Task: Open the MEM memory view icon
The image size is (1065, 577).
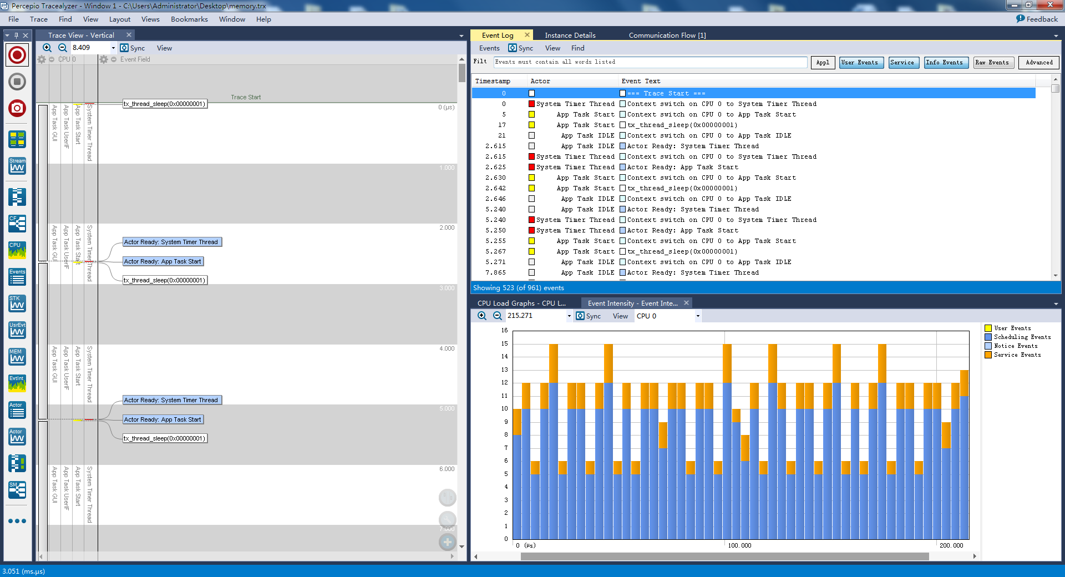Action: (17, 357)
